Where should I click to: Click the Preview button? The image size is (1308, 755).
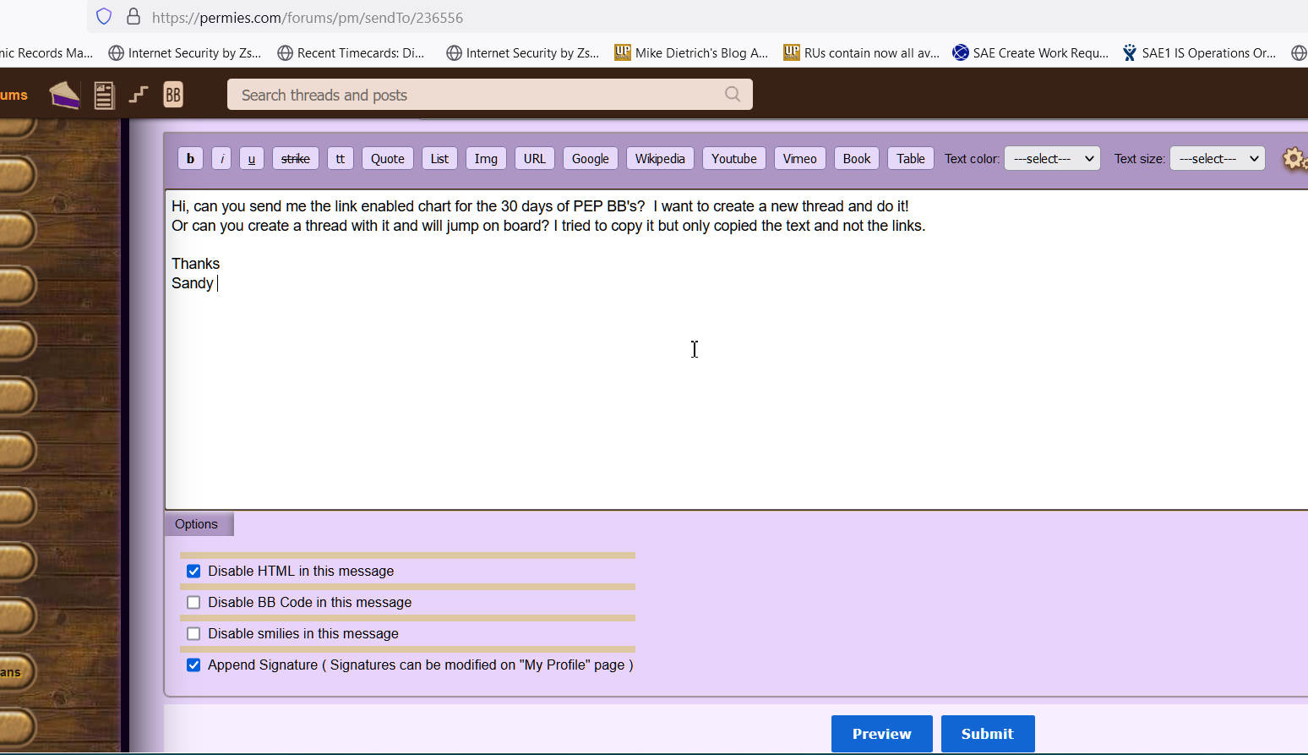(881, 734)
